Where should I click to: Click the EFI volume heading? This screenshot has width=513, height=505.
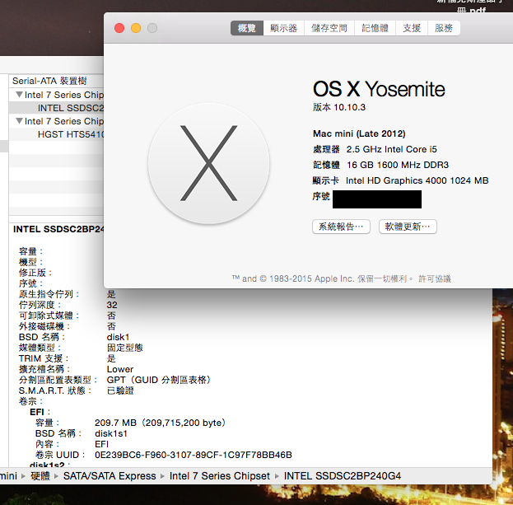(x=40, y=412)
